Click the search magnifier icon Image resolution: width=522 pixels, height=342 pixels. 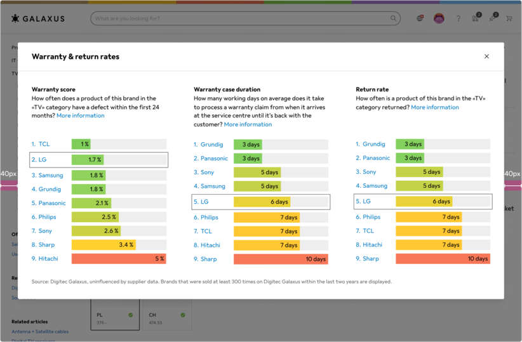394,19
